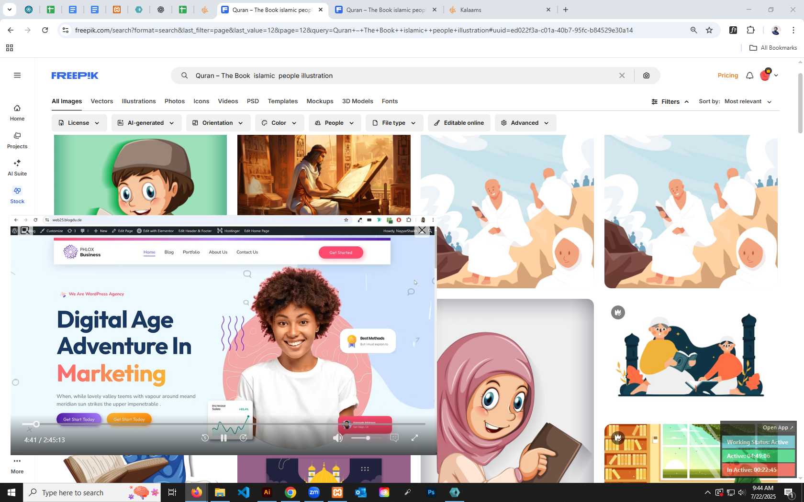This screenshot has height=502, width=804.
Task: Open the Chrome extensions puzzle icon
Action: coord(751,30)
